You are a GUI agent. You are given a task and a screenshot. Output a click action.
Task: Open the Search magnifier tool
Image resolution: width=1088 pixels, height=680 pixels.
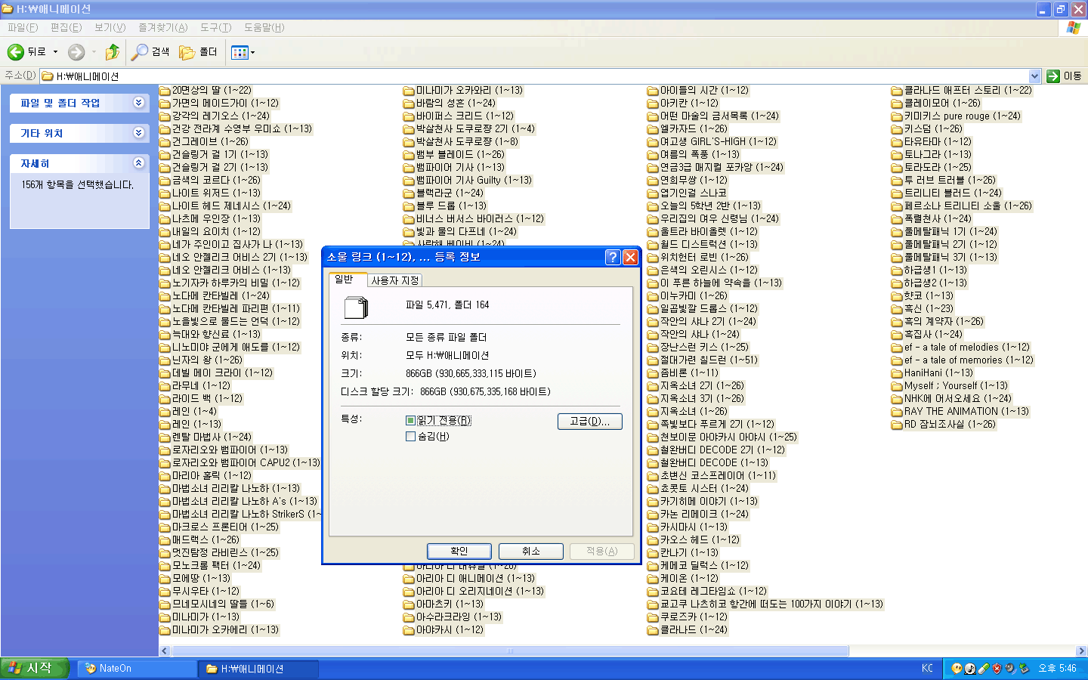(x=140, y=52)
